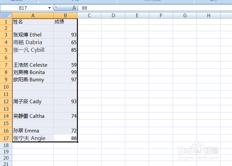Click cell 孙翠 Emma
The image size is (232, 166).
click(33, 131)
